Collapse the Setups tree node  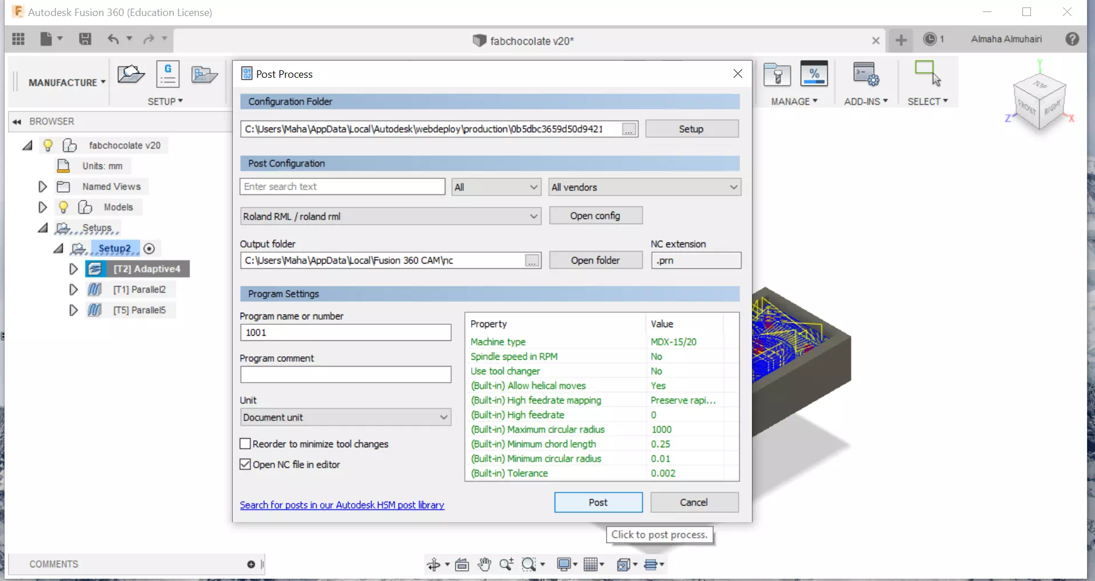pos(42,228)
